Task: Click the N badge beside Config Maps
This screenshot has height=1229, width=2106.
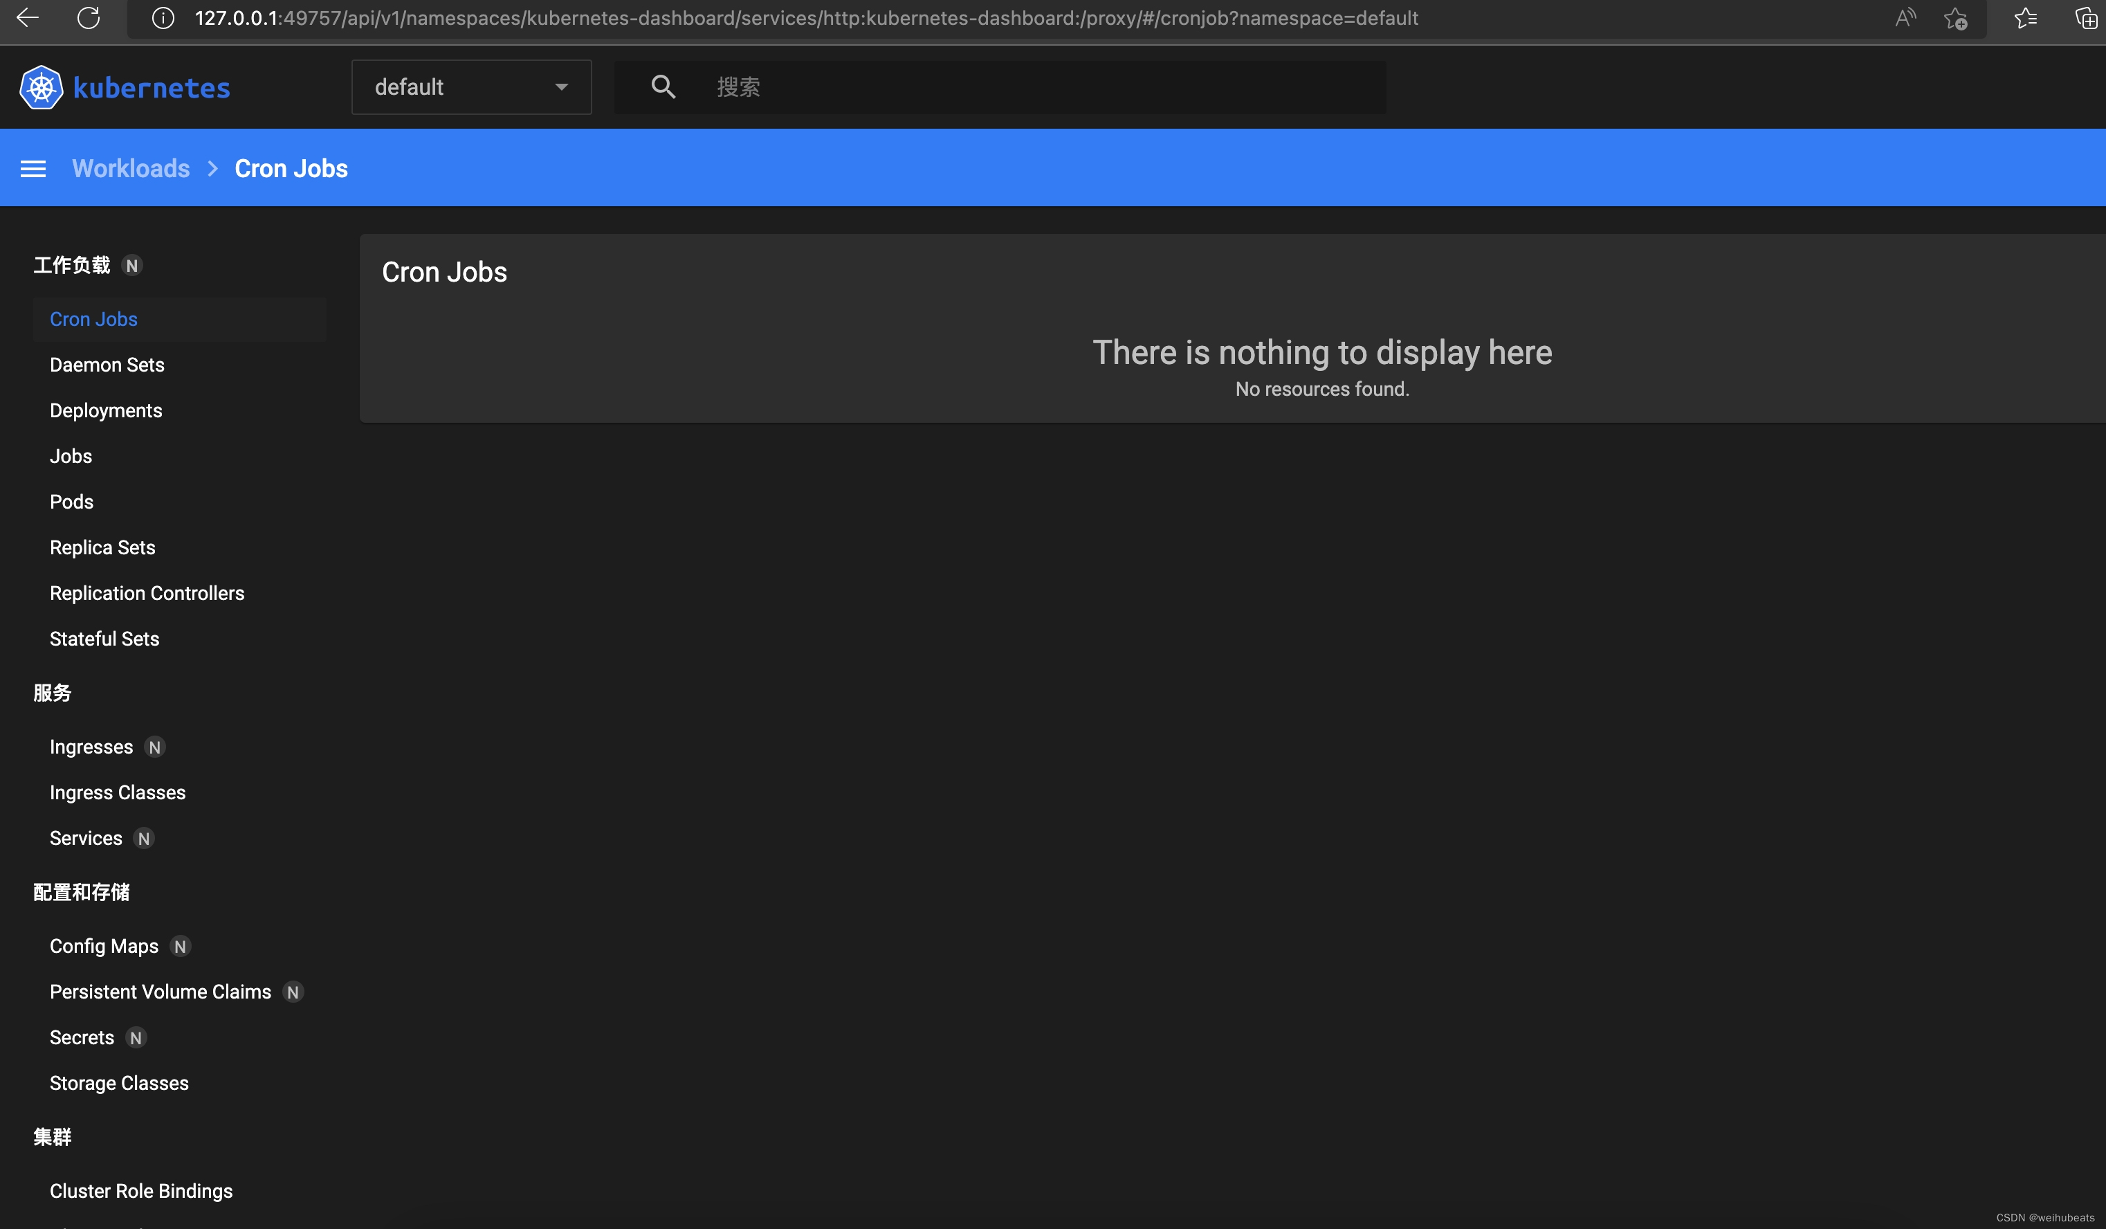Action: (x=180, y=947)
